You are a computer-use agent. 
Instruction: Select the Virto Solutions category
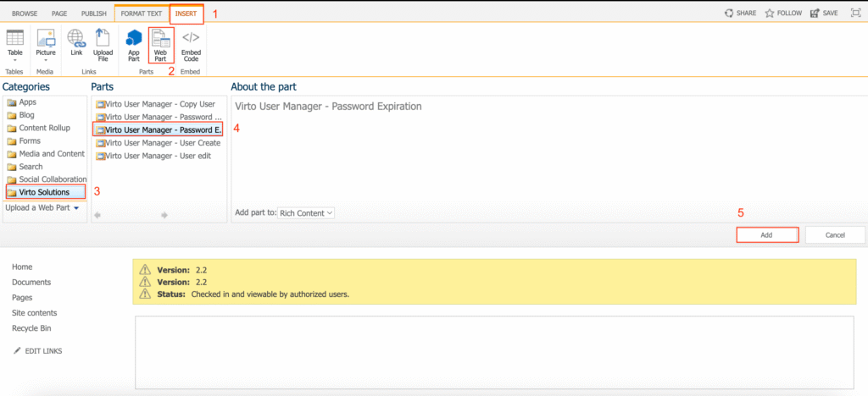point(44,192)
